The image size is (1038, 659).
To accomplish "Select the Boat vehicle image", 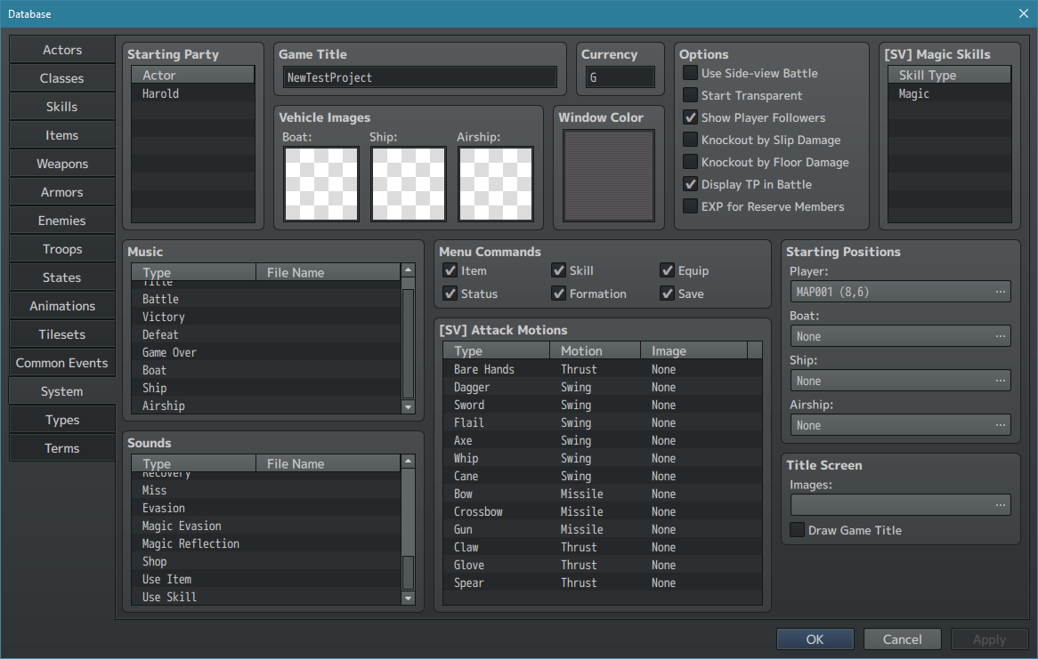I will pos(321,183).
